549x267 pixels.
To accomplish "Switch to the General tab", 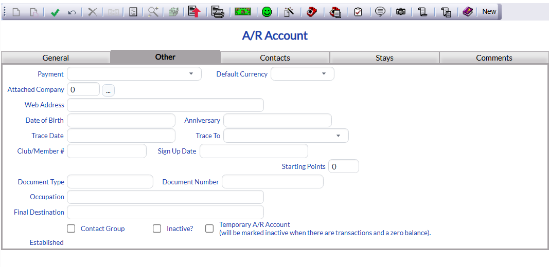I will pyautogui.click(x=56, y=58).
